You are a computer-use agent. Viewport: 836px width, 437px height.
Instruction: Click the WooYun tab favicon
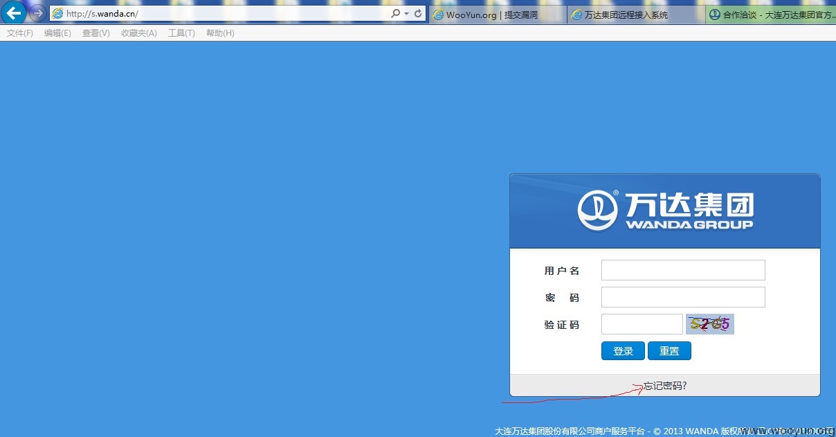click(x=438, y=15)
